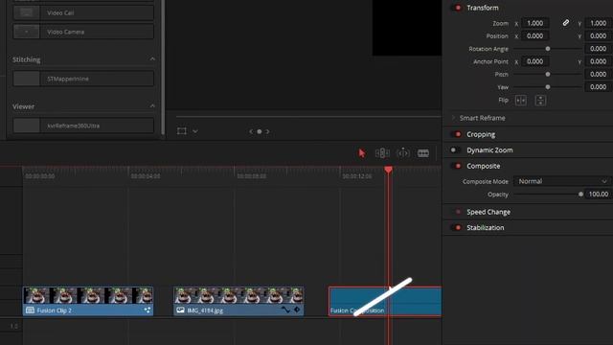Toggle the Transform section enable switch
613x345 pixels.
(457, 8)
